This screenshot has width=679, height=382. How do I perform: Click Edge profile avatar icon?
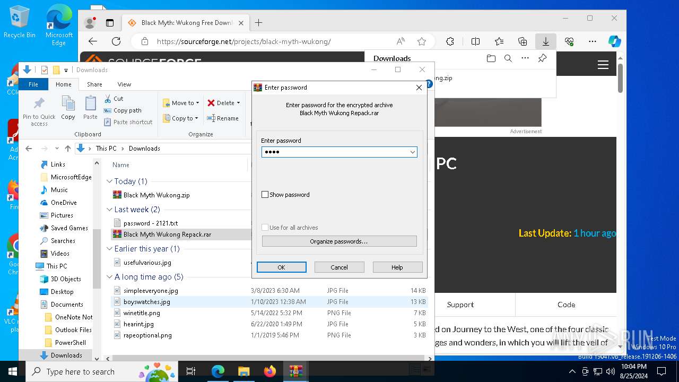pyautogui.click(x=90, y=23)
